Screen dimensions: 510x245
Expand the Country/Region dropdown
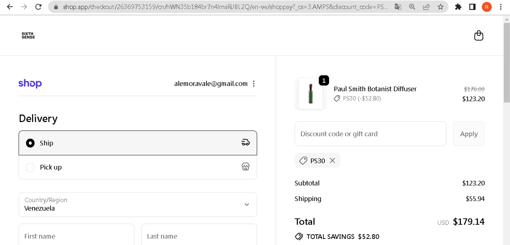(138, 205)
